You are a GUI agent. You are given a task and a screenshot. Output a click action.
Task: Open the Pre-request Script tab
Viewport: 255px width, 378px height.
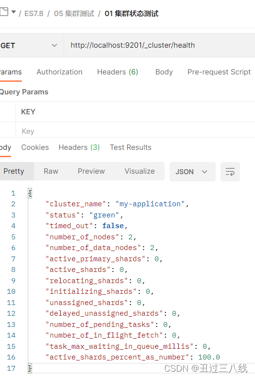pyautogui.click(x=219, y=72)
